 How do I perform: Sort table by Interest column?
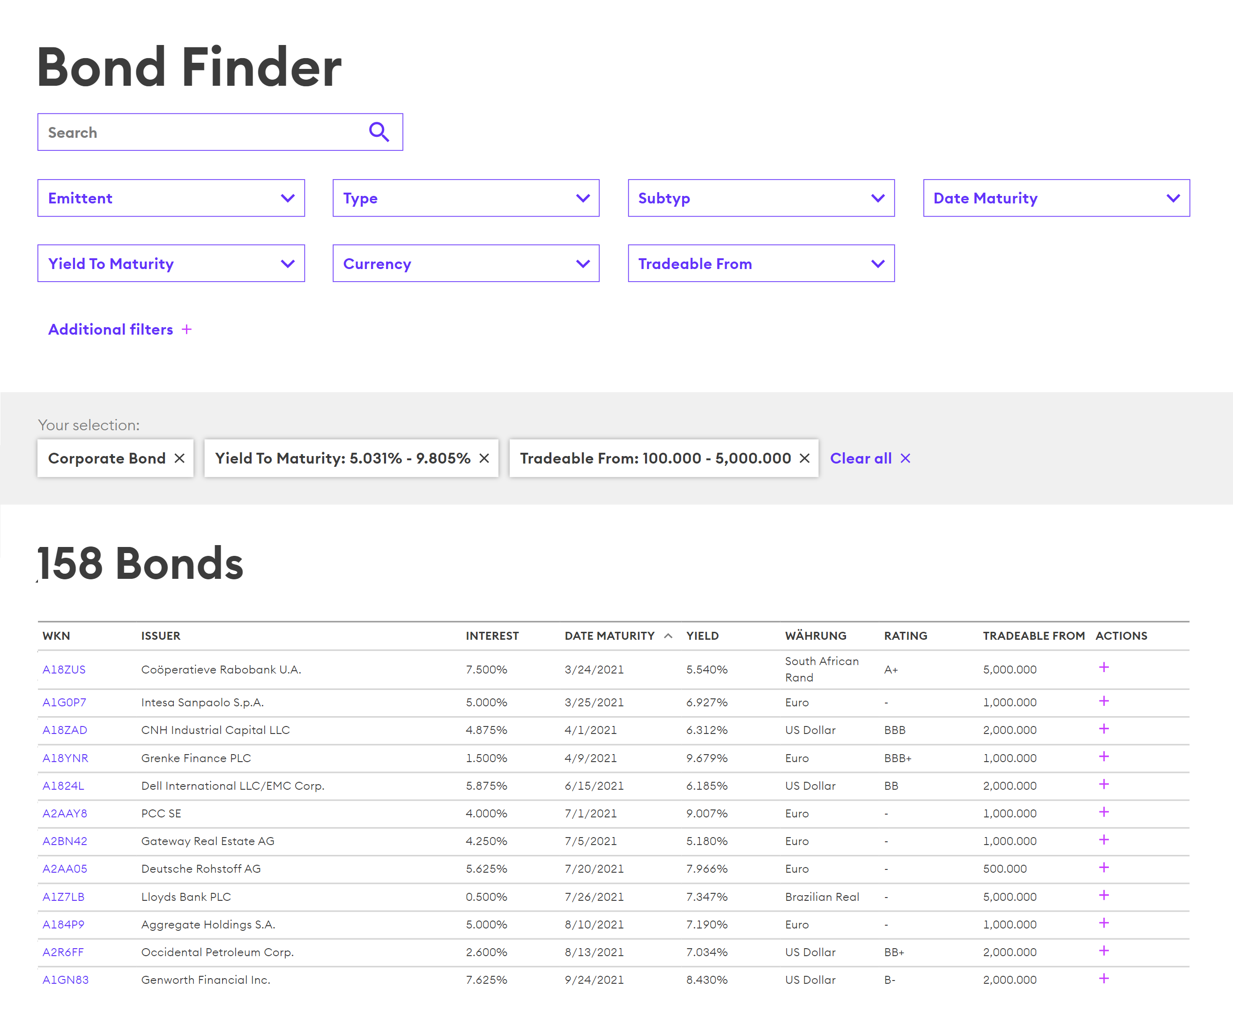point(492,636)
